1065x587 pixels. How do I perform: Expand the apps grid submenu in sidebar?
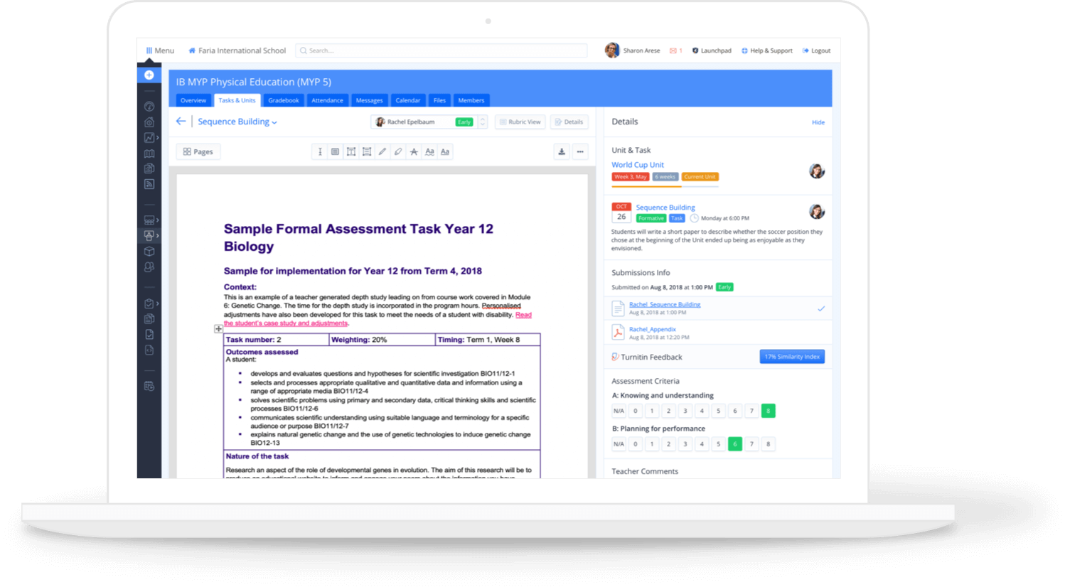pyautogui.click(x=157, y=220)
